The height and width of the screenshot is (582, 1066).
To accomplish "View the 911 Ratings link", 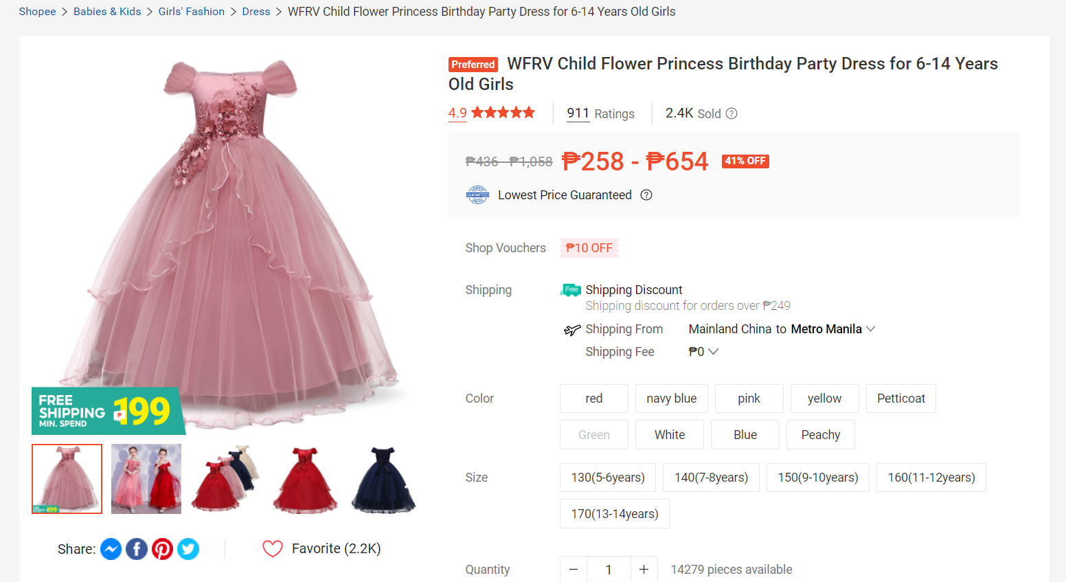I will pos(600,114).
